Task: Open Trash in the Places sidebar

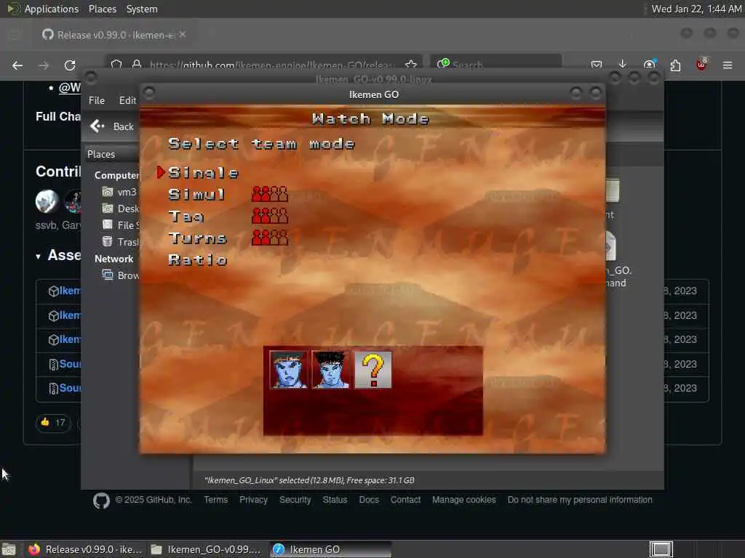Action: 120,241
